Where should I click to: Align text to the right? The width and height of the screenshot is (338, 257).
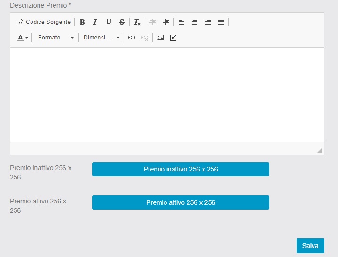coord(207,22)
